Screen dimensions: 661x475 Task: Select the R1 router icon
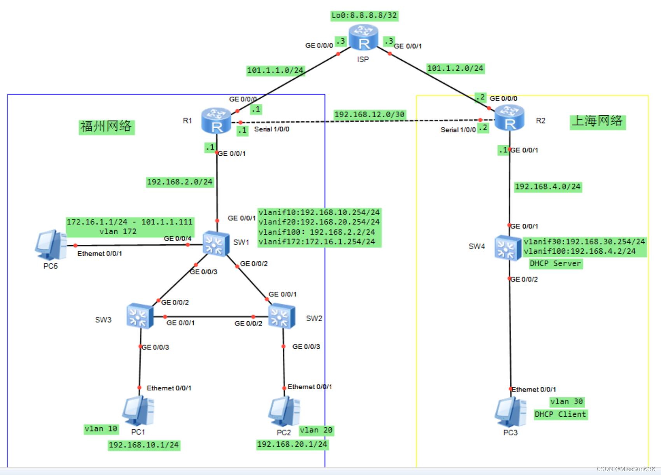217,121
